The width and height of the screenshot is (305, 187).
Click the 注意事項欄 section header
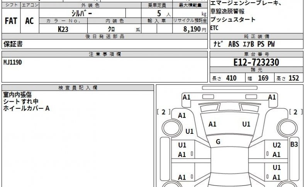(x=105, y=54)
